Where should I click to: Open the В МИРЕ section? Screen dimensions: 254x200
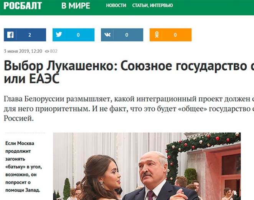pos(76,6)
